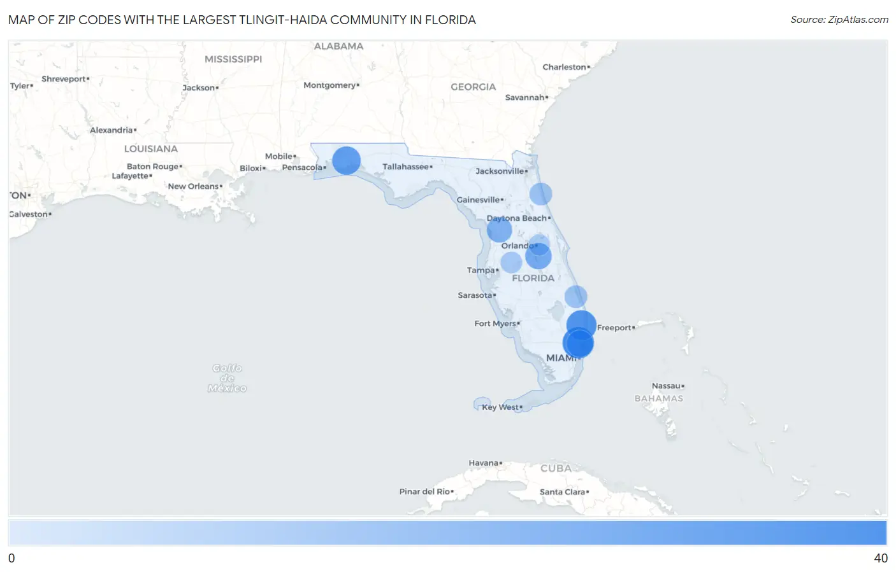Click the Tallahassee city label
Screen dimensions: 896x572
coord(406,167)
